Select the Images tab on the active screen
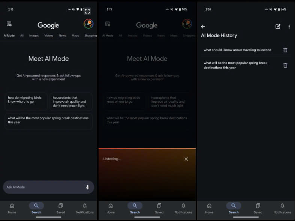Viewport: 295px width, 221px height. tap(34, 36)
